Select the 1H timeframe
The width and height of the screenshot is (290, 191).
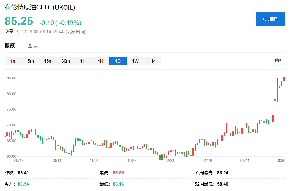83,61
